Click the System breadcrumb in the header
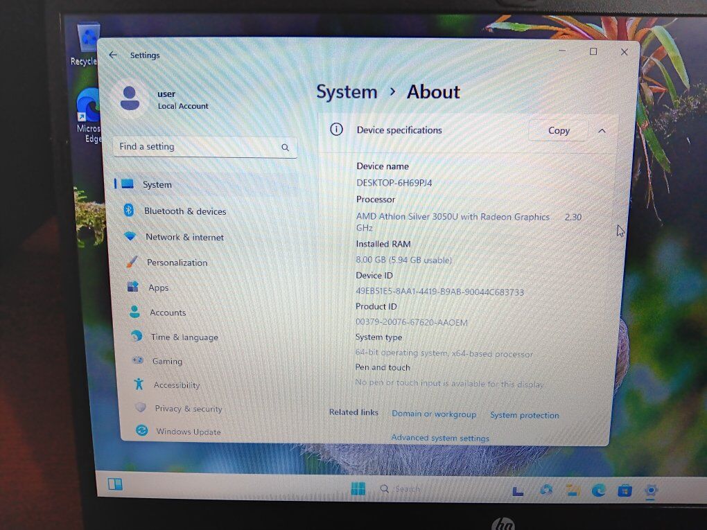707x530 pixels. (x=347, y=92)
